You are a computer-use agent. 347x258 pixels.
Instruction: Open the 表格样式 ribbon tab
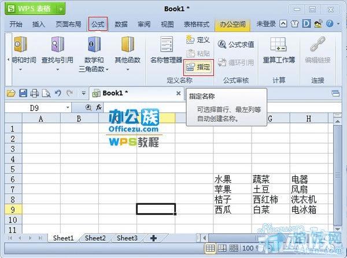[x=197, y=24]
